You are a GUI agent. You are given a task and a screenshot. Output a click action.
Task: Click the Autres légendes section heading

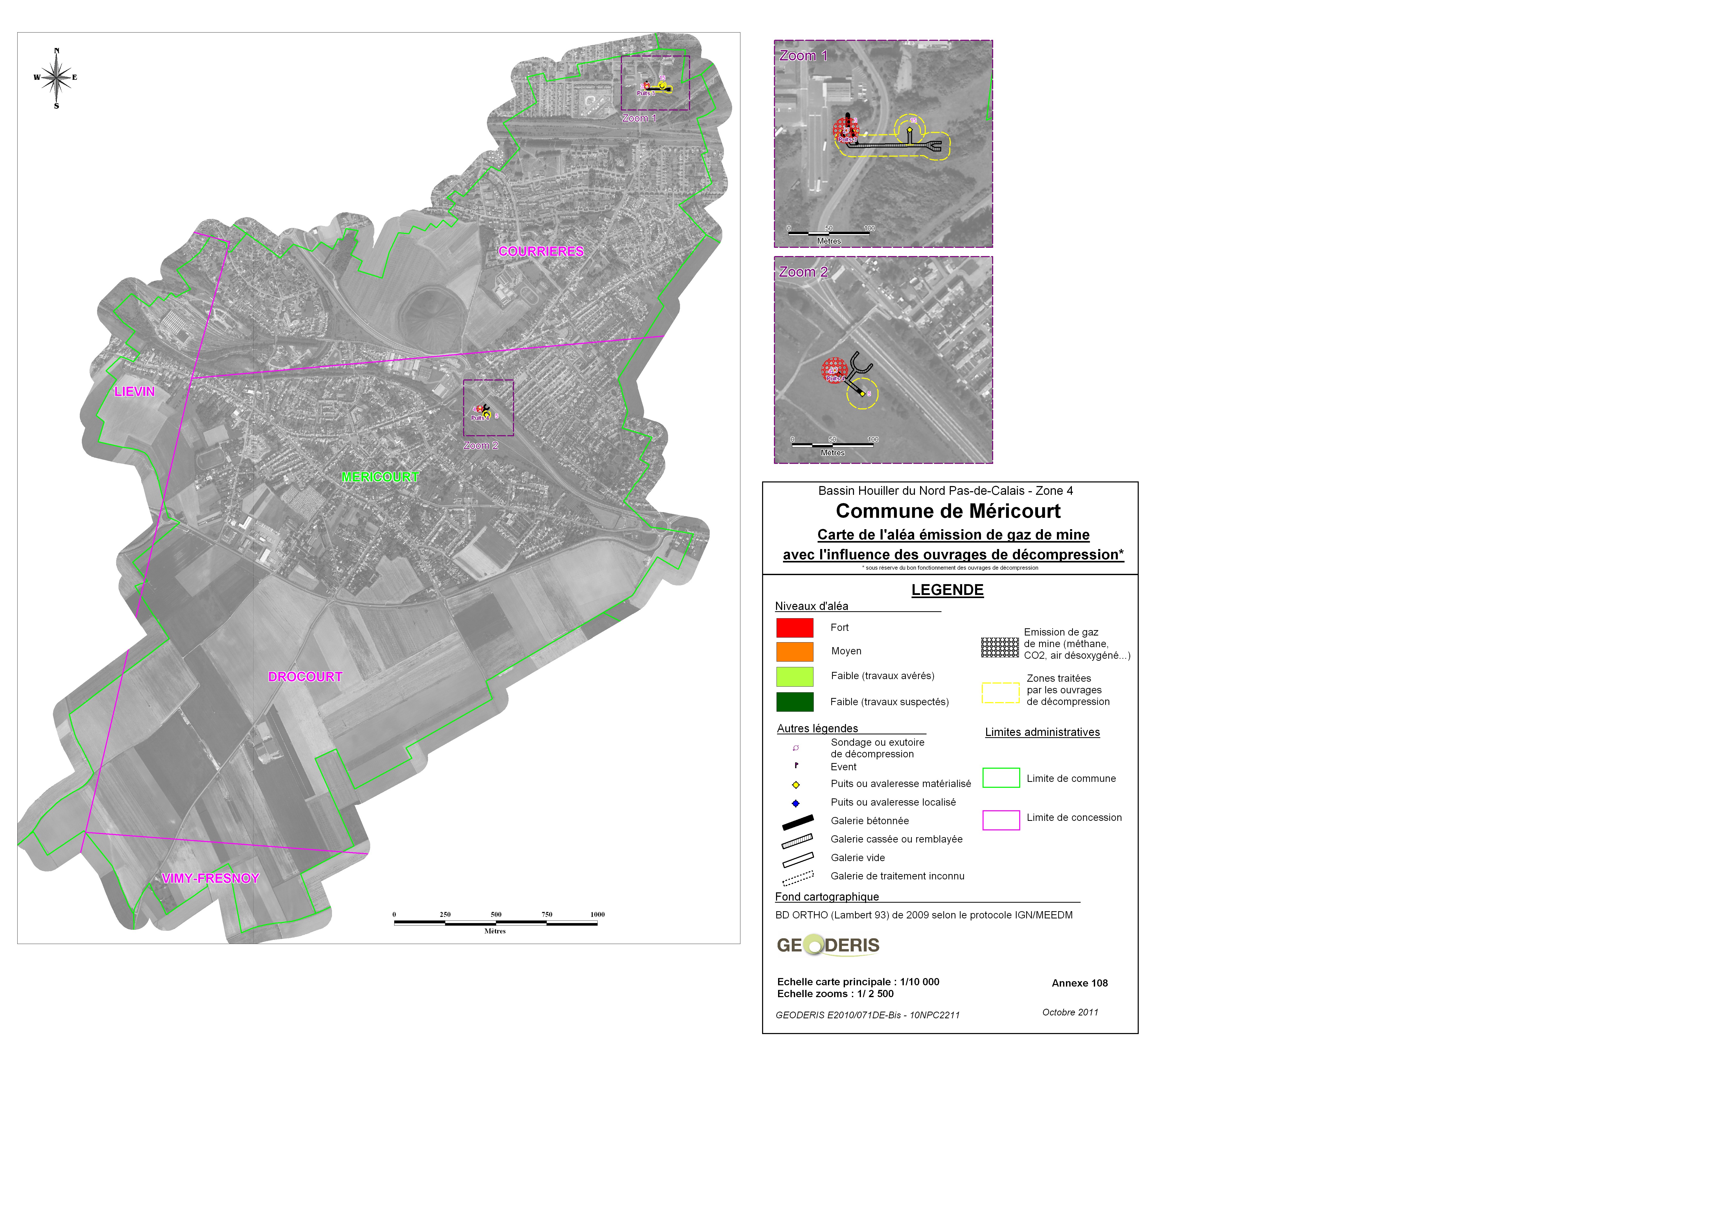(817, 728)
